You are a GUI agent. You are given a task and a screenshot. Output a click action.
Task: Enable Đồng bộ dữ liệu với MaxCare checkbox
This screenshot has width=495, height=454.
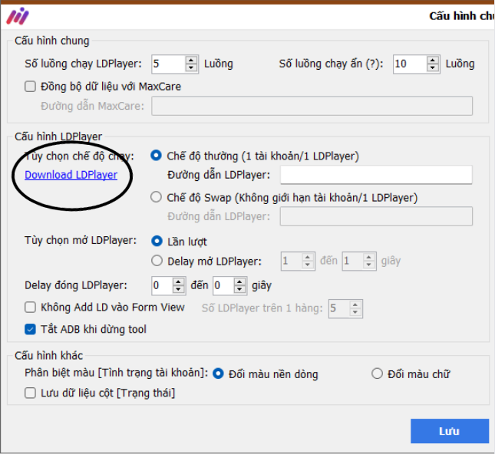tap(31, 87)
